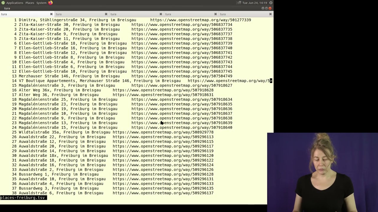Click the Bussardweg 1 address line
The image size is (378, 212).
tap(58, 174)
